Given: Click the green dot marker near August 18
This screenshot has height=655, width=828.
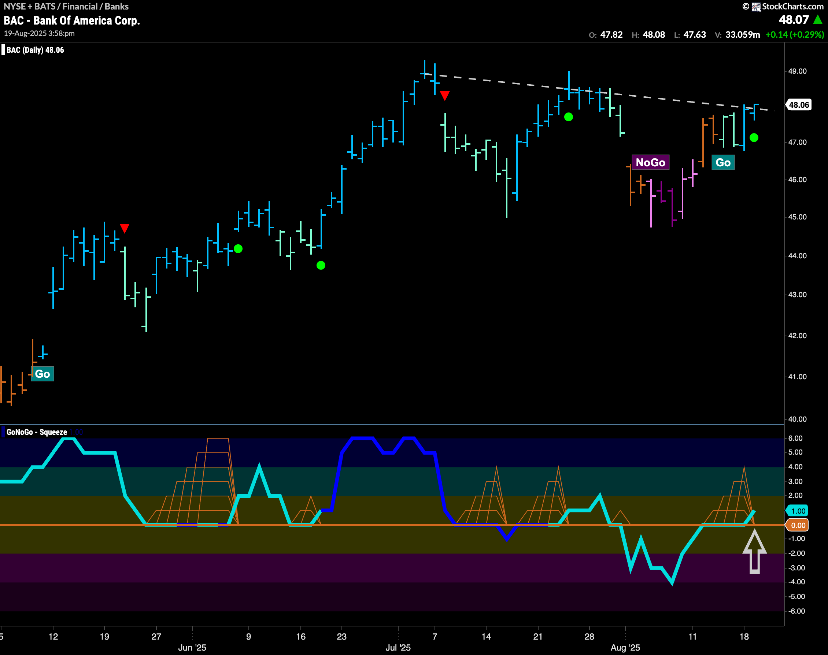Looking at the screenshot, I should pos(754,138).
